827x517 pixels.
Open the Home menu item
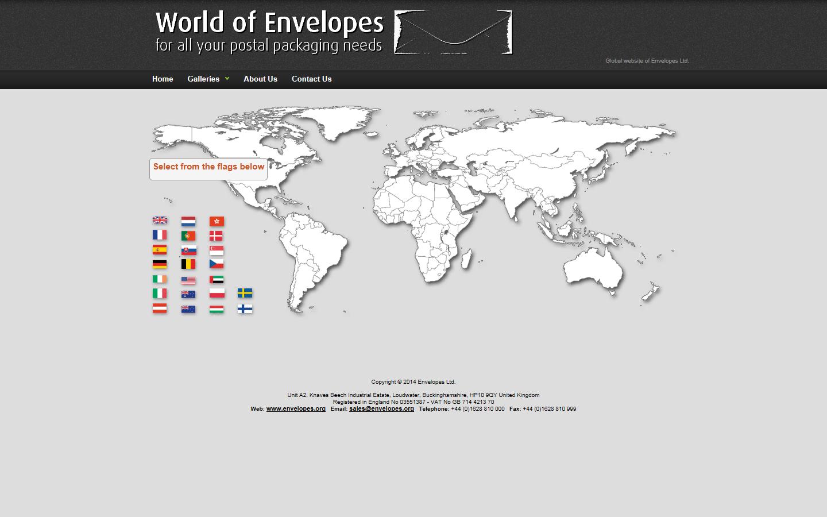[162, 79]
